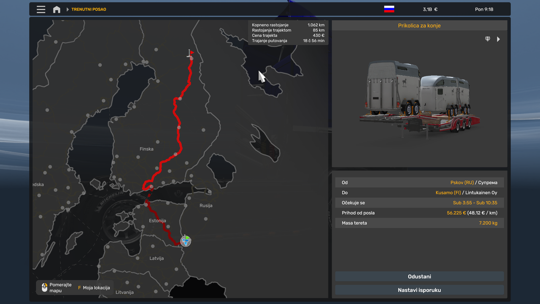Click the diamond icon above the trailer

pos(488,39)
